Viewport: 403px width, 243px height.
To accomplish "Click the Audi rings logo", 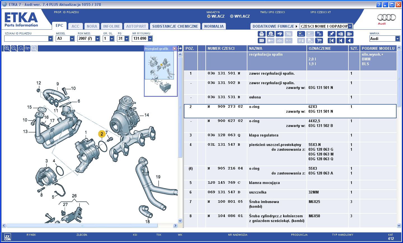I will pos(386,17).
